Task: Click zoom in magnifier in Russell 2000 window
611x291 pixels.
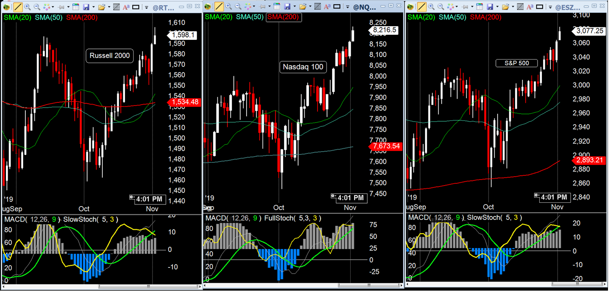Action: [x=27, y=7]
